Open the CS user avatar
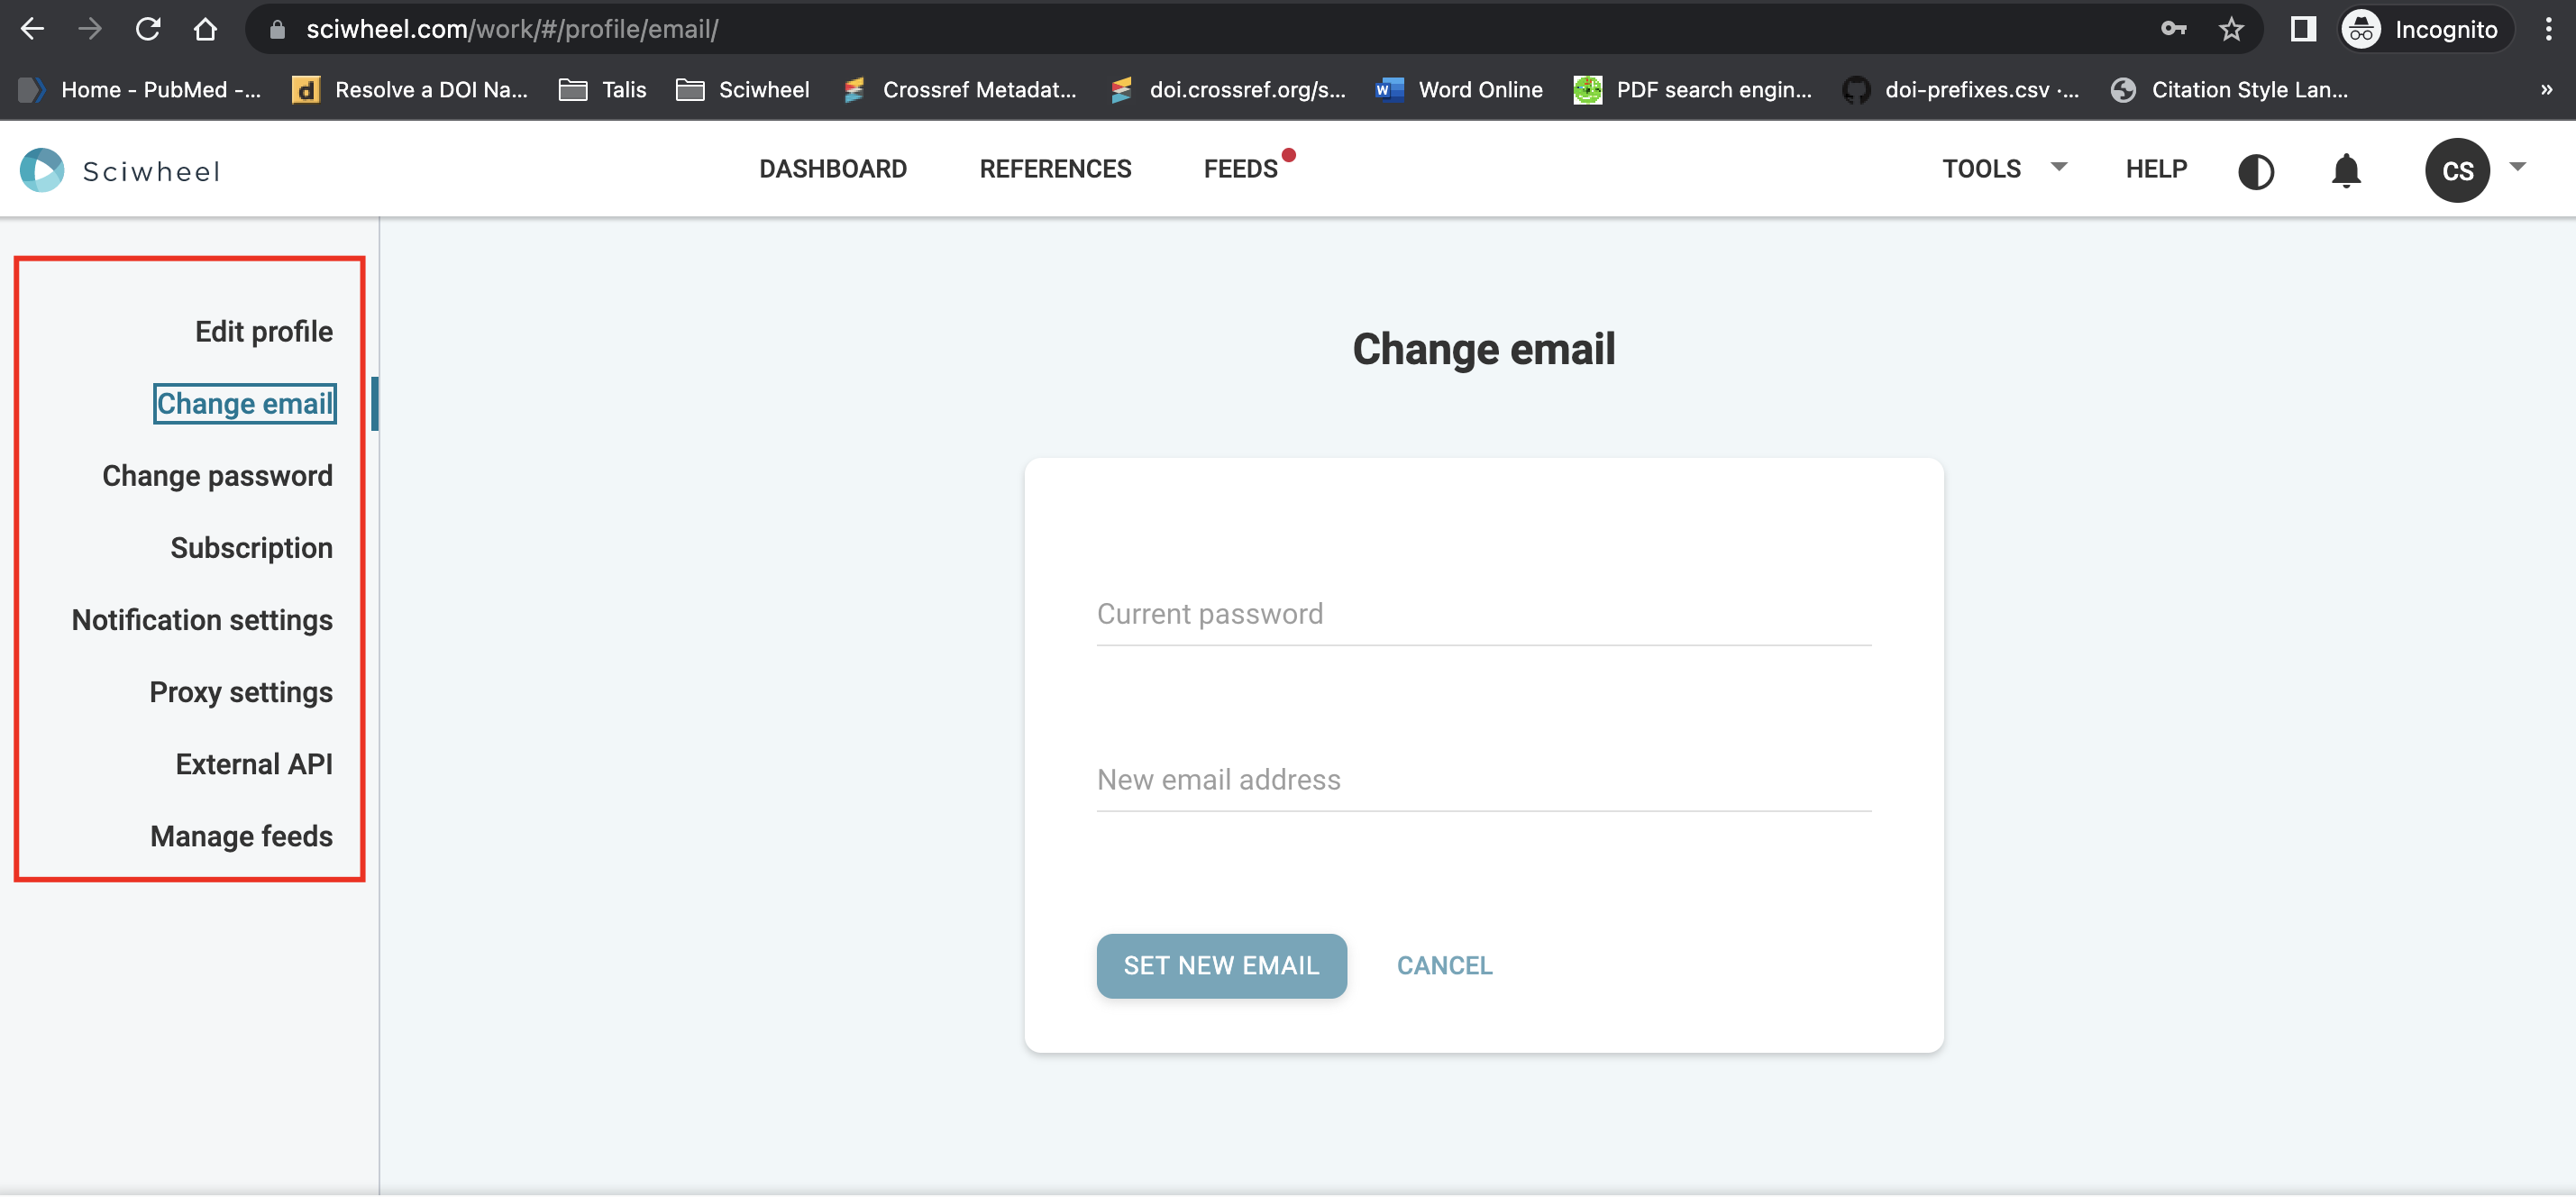 pyautogui.click(x=2457, y=171)
